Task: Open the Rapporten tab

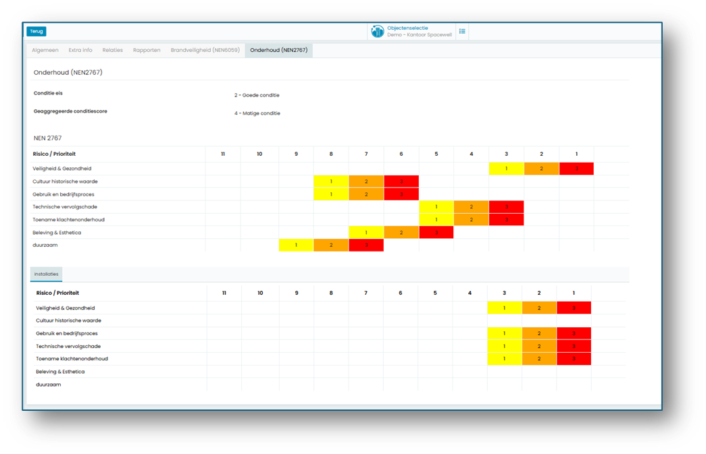Action: pyautogui.click(x=147, y=51)
